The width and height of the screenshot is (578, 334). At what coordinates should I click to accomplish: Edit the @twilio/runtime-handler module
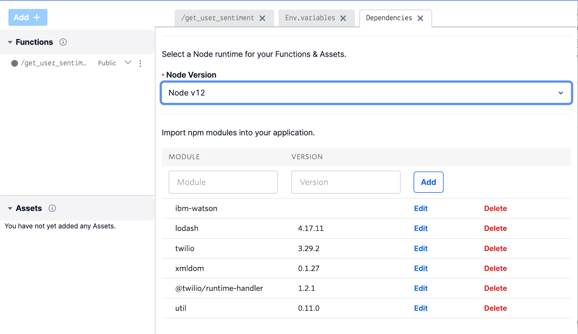421,288
